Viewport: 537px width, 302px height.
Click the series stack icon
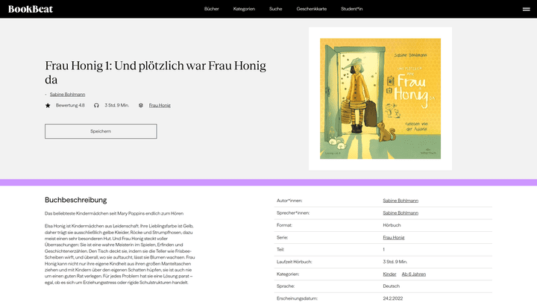click(x=141, y=105)
